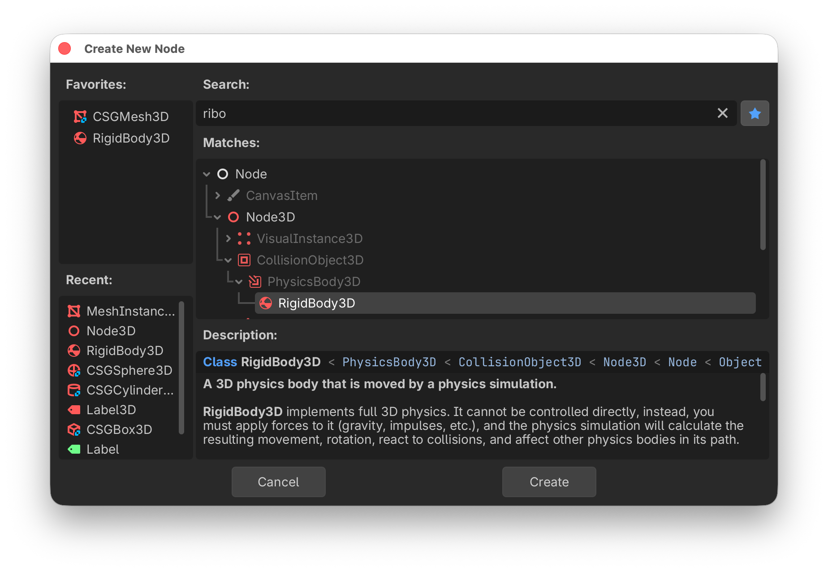Click the PhysicsBody3D icon in the tree
Screen dimensions: 828x572
(255, 282)
